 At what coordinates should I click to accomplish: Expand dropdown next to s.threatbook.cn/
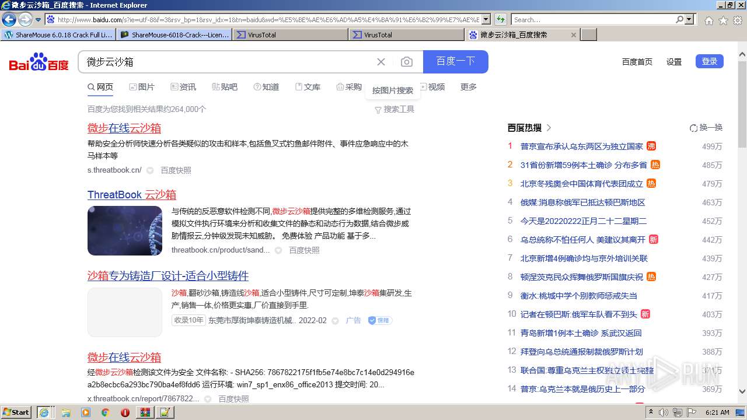point(150,170)
